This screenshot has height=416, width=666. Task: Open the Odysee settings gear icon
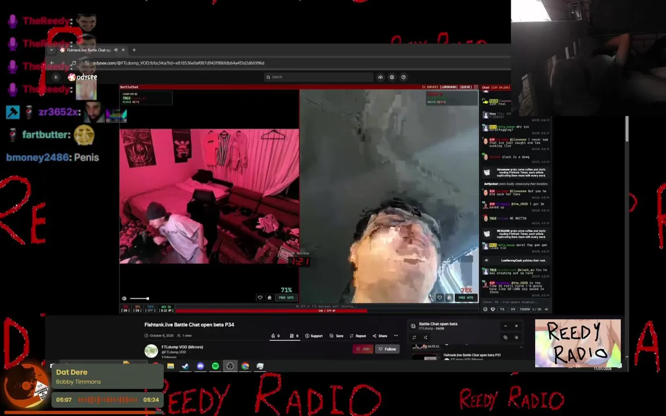pyautogui.click(x=392, y=77)
